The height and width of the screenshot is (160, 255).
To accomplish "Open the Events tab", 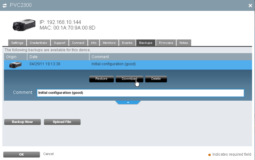I will 127,43.
